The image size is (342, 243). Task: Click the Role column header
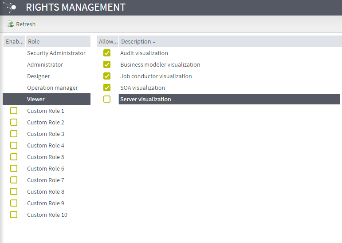[x=34, y=41]
